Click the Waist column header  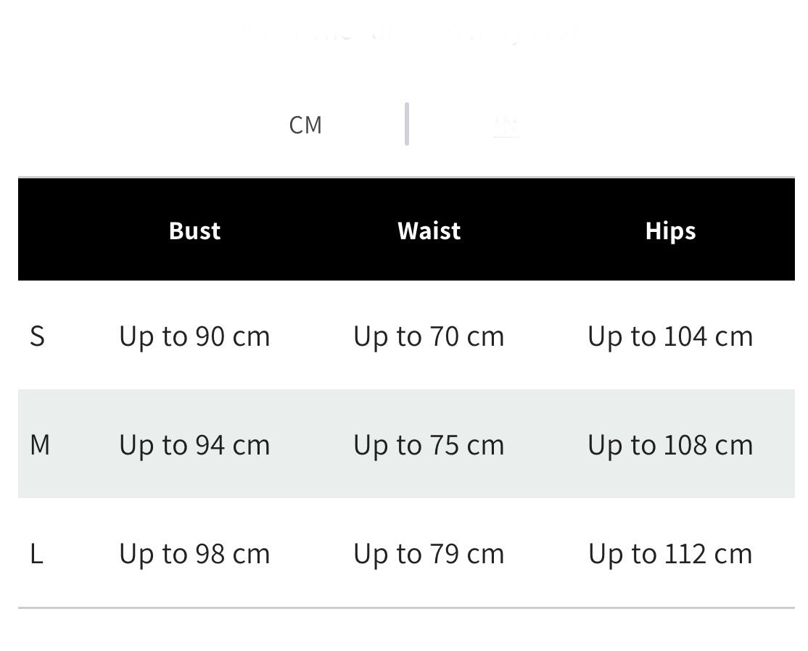click(x=429, y=231)
